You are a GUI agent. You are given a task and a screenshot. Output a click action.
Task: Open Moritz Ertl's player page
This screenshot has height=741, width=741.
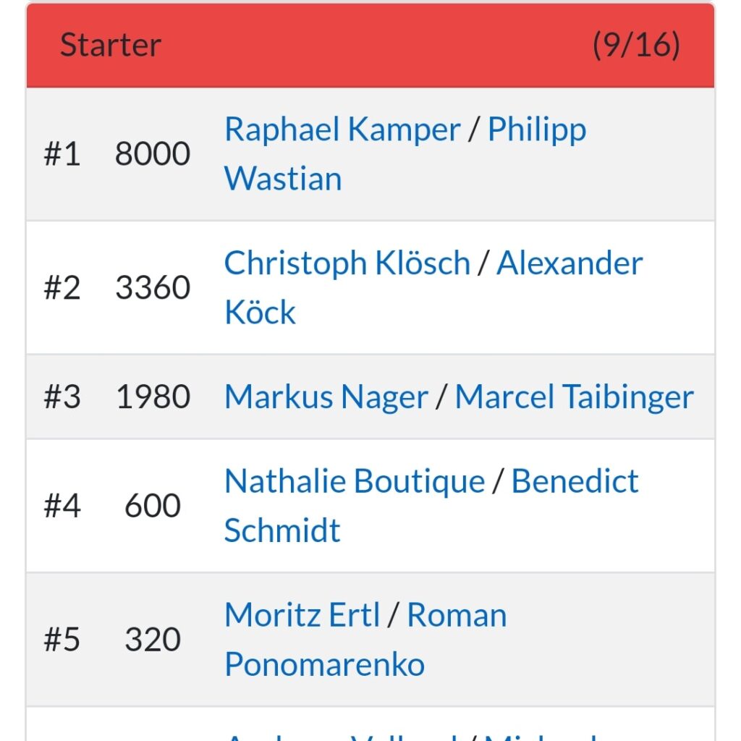302,615
